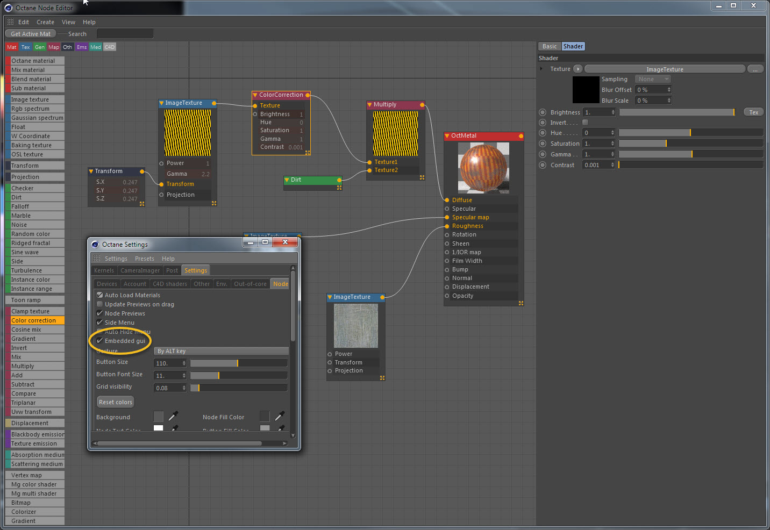The image size is (770, 530).
Task: Open the C4D shaders settings tab
Action: (170, 284)
